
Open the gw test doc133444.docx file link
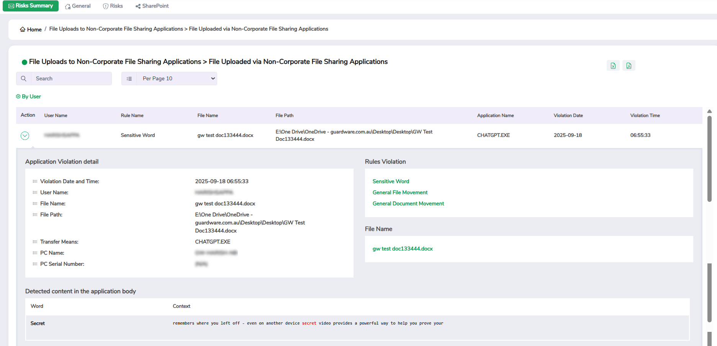403,249
